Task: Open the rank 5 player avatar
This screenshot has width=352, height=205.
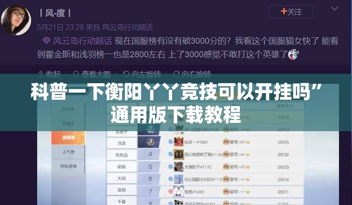Action: (179, 167)
